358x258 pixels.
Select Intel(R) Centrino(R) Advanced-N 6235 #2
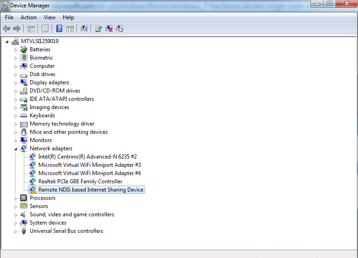[87, 157]
